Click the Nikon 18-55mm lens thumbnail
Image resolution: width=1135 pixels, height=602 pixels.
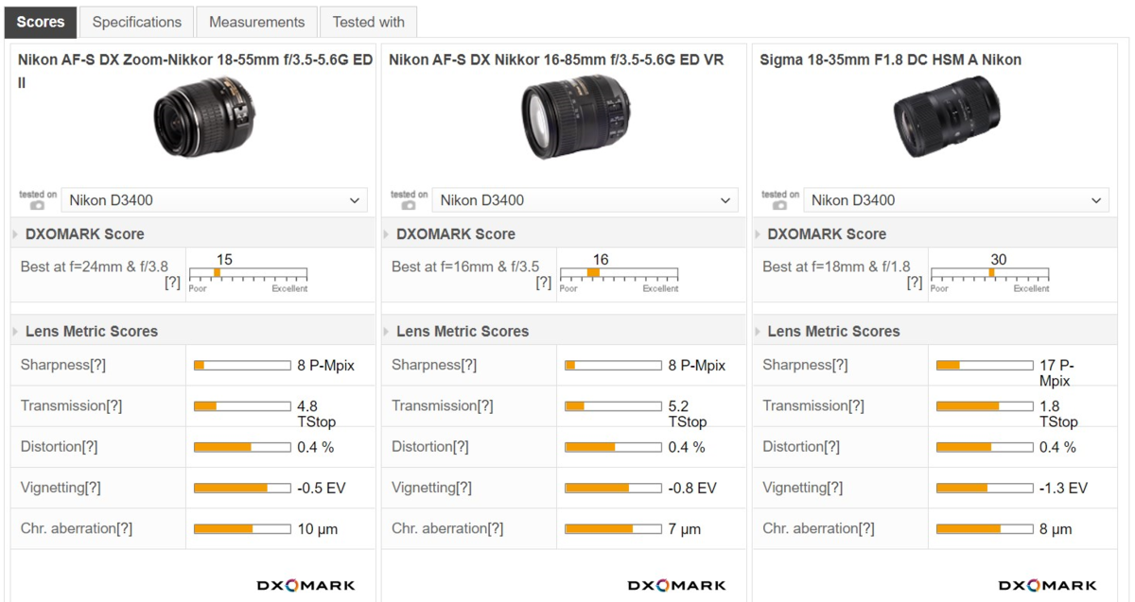(204, 118)
